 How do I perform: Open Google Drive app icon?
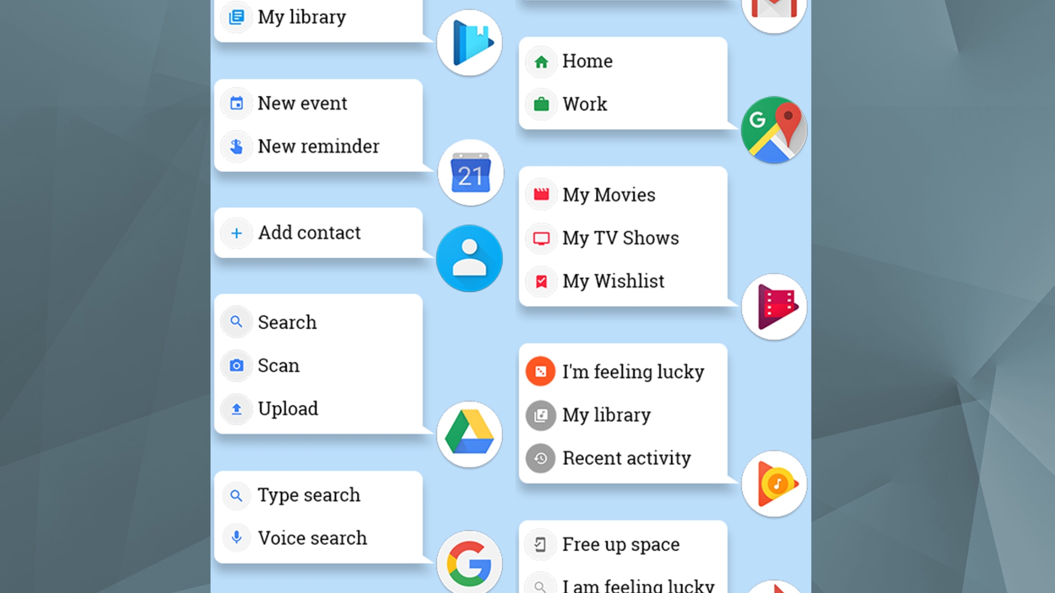click(470, 435)
